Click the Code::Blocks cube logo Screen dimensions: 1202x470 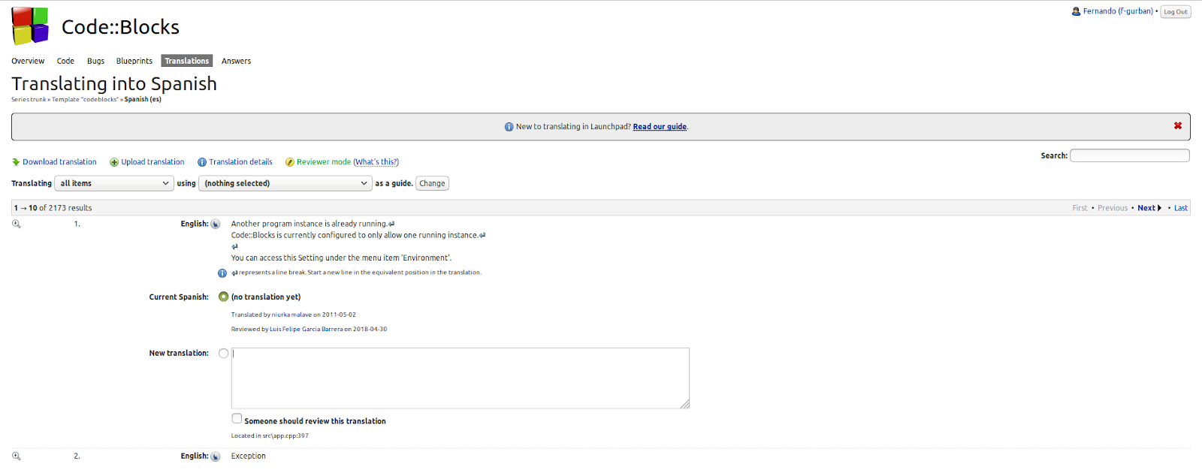30,26
